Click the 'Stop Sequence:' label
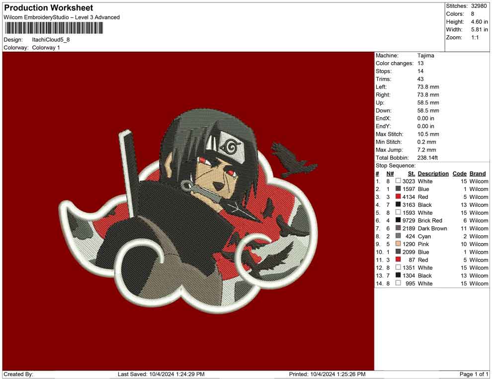Screen dimensions: 492x379 coord(396,166)
